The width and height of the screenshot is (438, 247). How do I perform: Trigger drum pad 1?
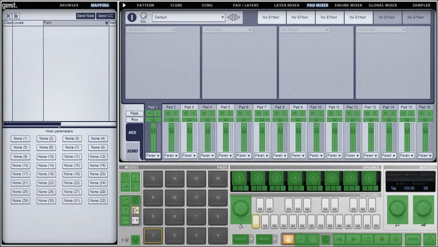[x=153, y=235]
